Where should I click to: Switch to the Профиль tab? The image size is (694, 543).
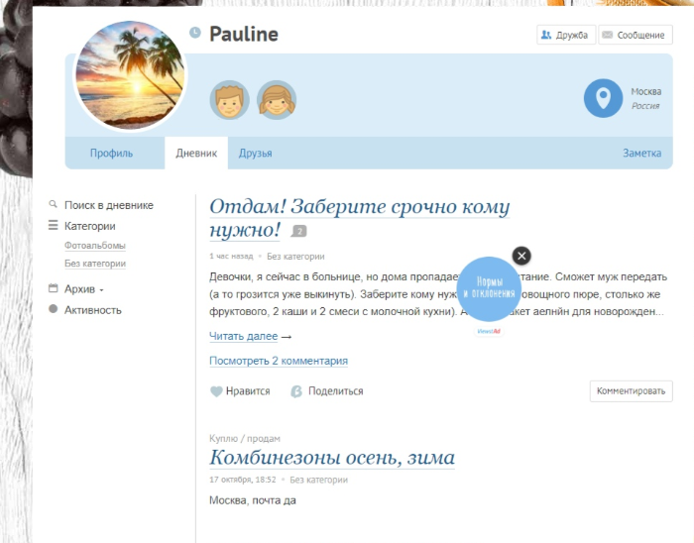tap(111, 154)
